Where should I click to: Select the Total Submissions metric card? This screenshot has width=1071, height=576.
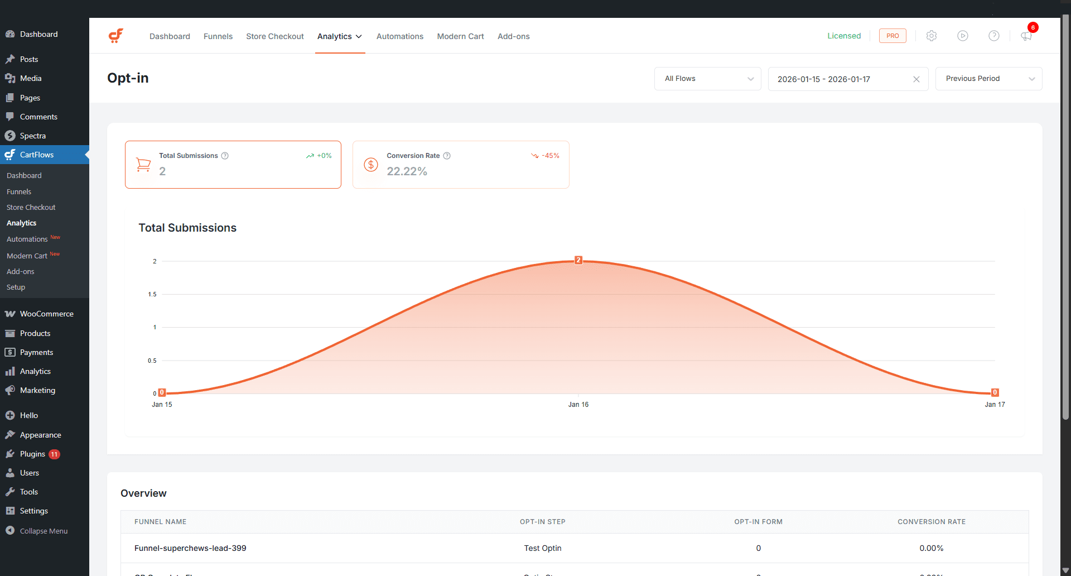pyautogui.click(x=233, y=164)
